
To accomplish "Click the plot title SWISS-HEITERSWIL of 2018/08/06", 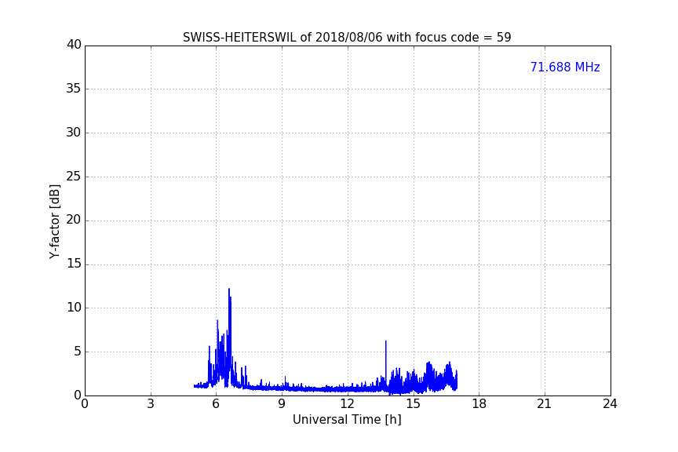I will pyautogui.click(x=347, y=37).
